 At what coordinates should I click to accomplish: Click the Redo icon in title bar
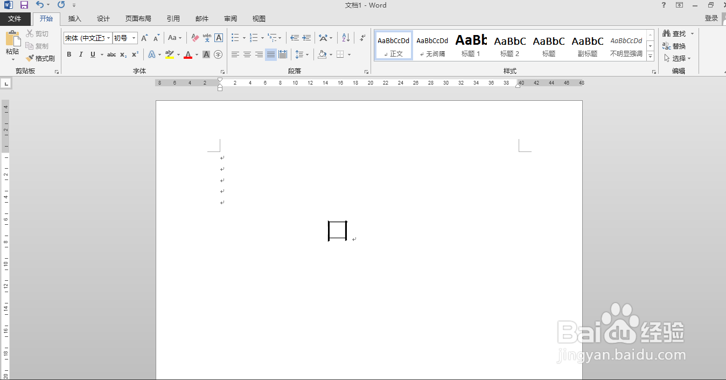(61, 5)
